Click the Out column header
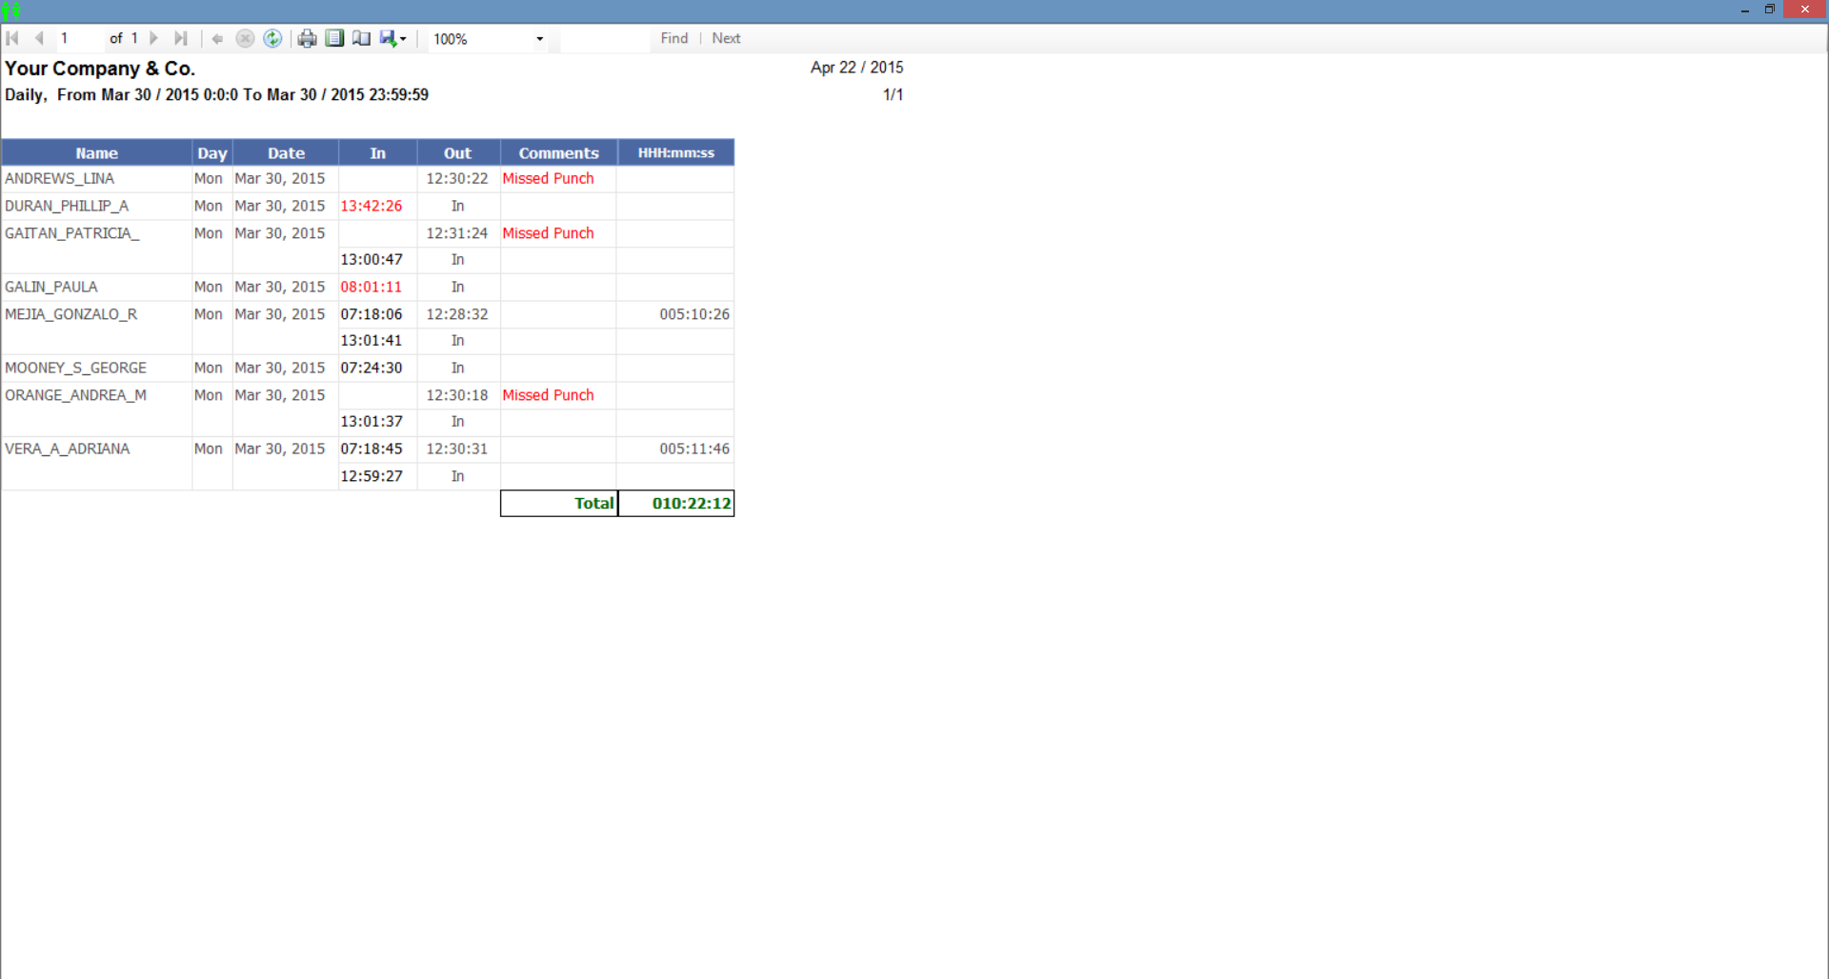The height and width of the screenshot is (979, 1829). point(457,152)
